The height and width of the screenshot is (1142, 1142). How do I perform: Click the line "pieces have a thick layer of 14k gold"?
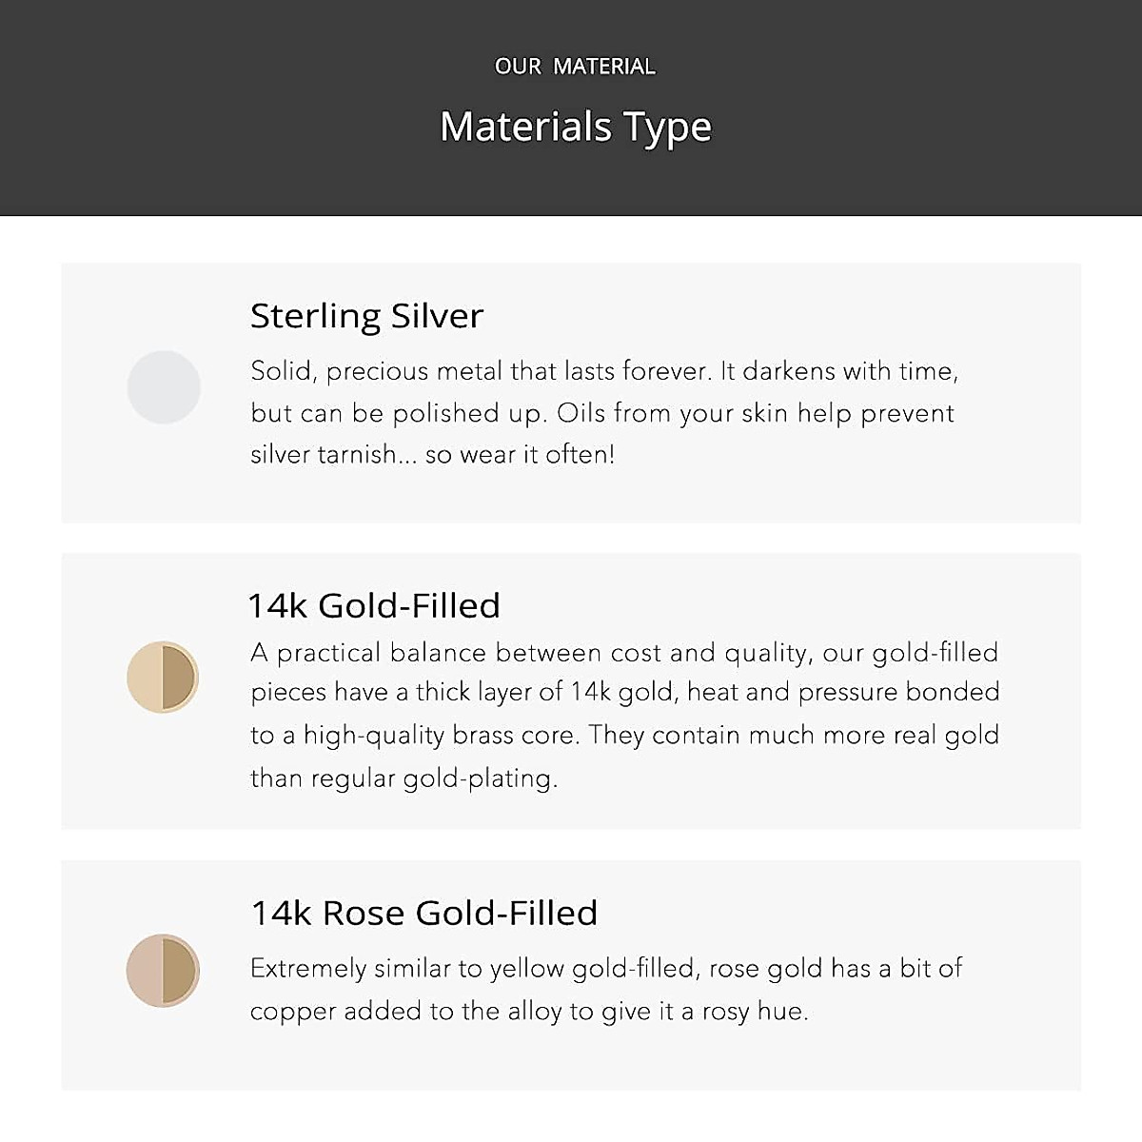624,692
